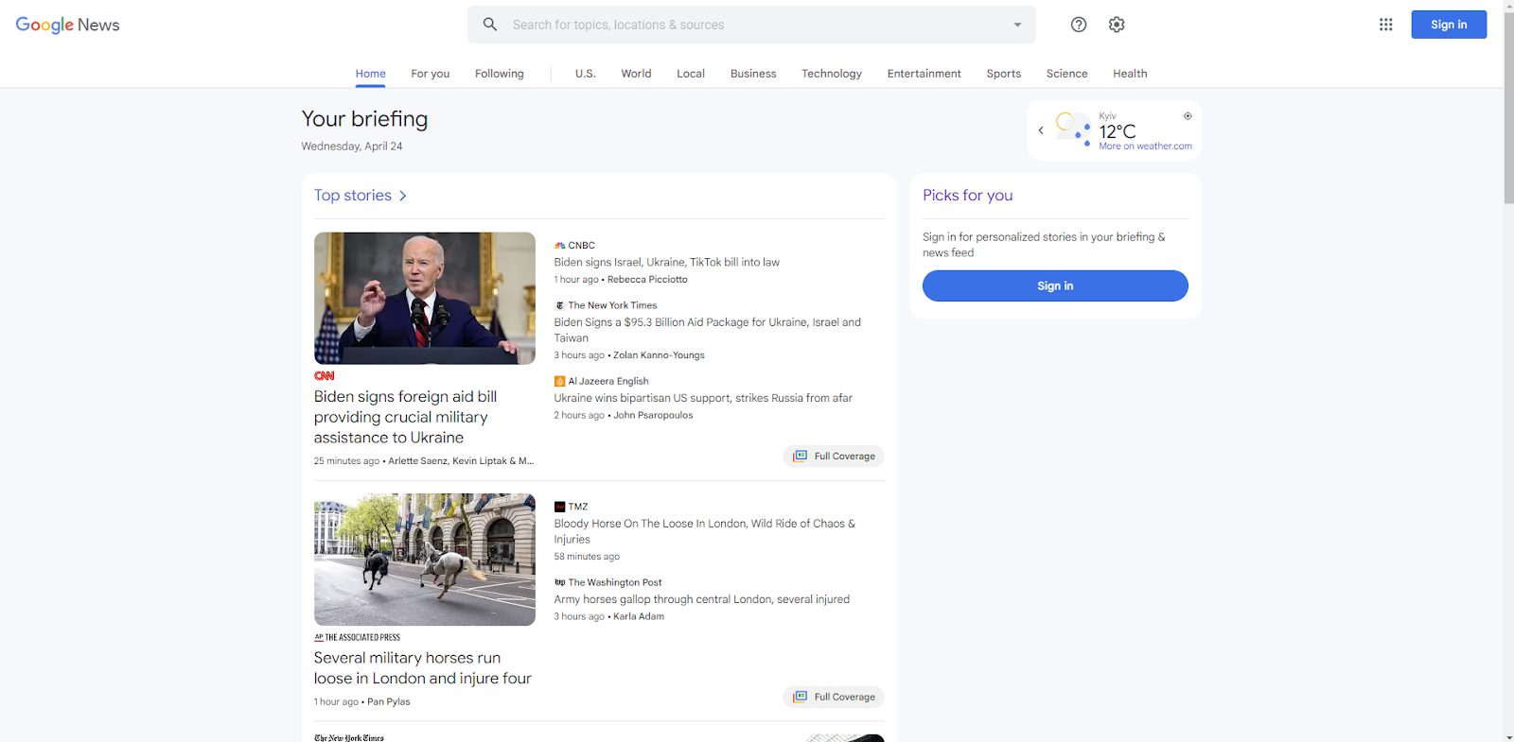
Task: Switch to the For you tab
Action: coord(430,74)
